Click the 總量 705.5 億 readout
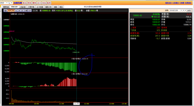 [x=92, y=11]
